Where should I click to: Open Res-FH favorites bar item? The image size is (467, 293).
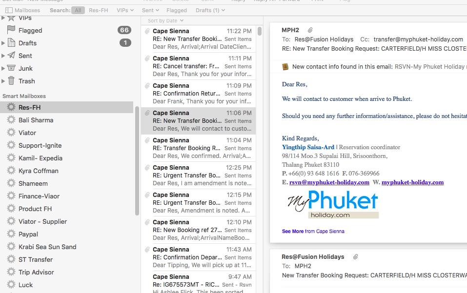pos(98,10)
